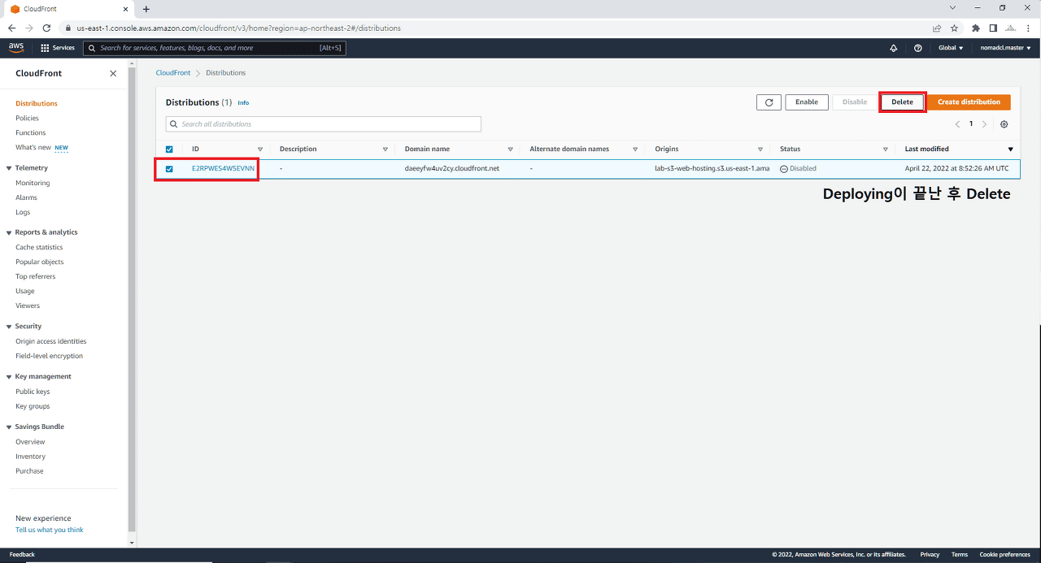
Task: Open the nomadcl.master account dropdown
Action: click(x=1005, y=48)
